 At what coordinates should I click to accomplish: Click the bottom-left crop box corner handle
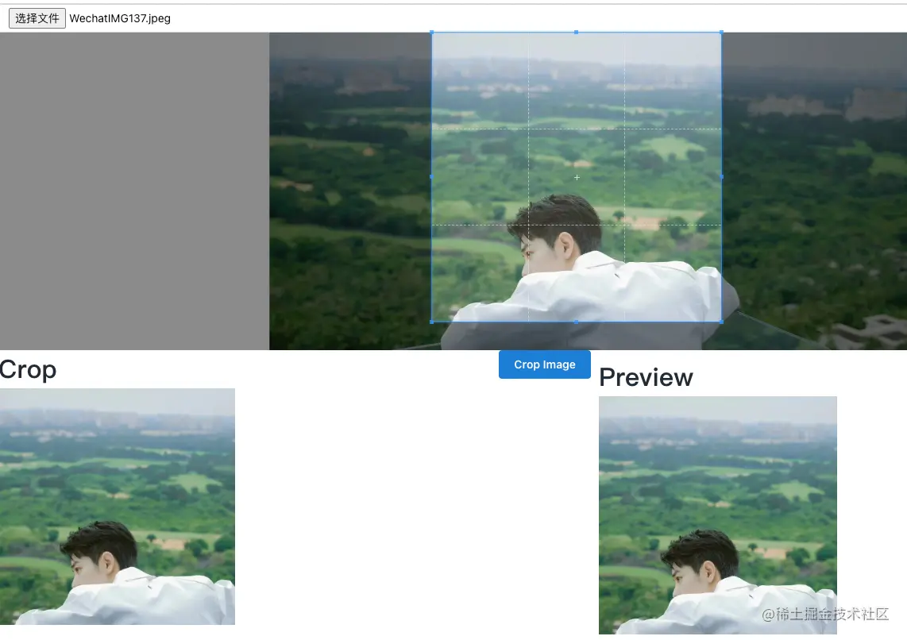pyautogui.click(x=432, y=322)
